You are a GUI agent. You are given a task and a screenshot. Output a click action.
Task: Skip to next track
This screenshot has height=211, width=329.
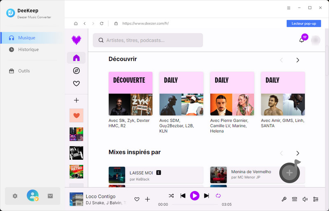[x=206, y=196]
